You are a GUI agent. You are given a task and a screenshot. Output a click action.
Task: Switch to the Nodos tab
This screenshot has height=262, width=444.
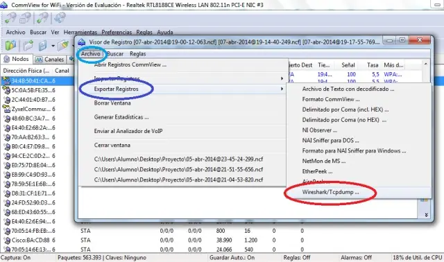(17, 59)
